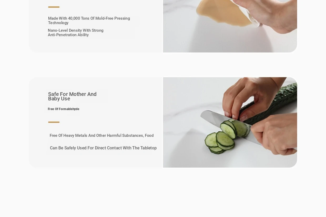326x217 pixels.
Task: Click the word "Technology" in the top card
Action: 58,23
